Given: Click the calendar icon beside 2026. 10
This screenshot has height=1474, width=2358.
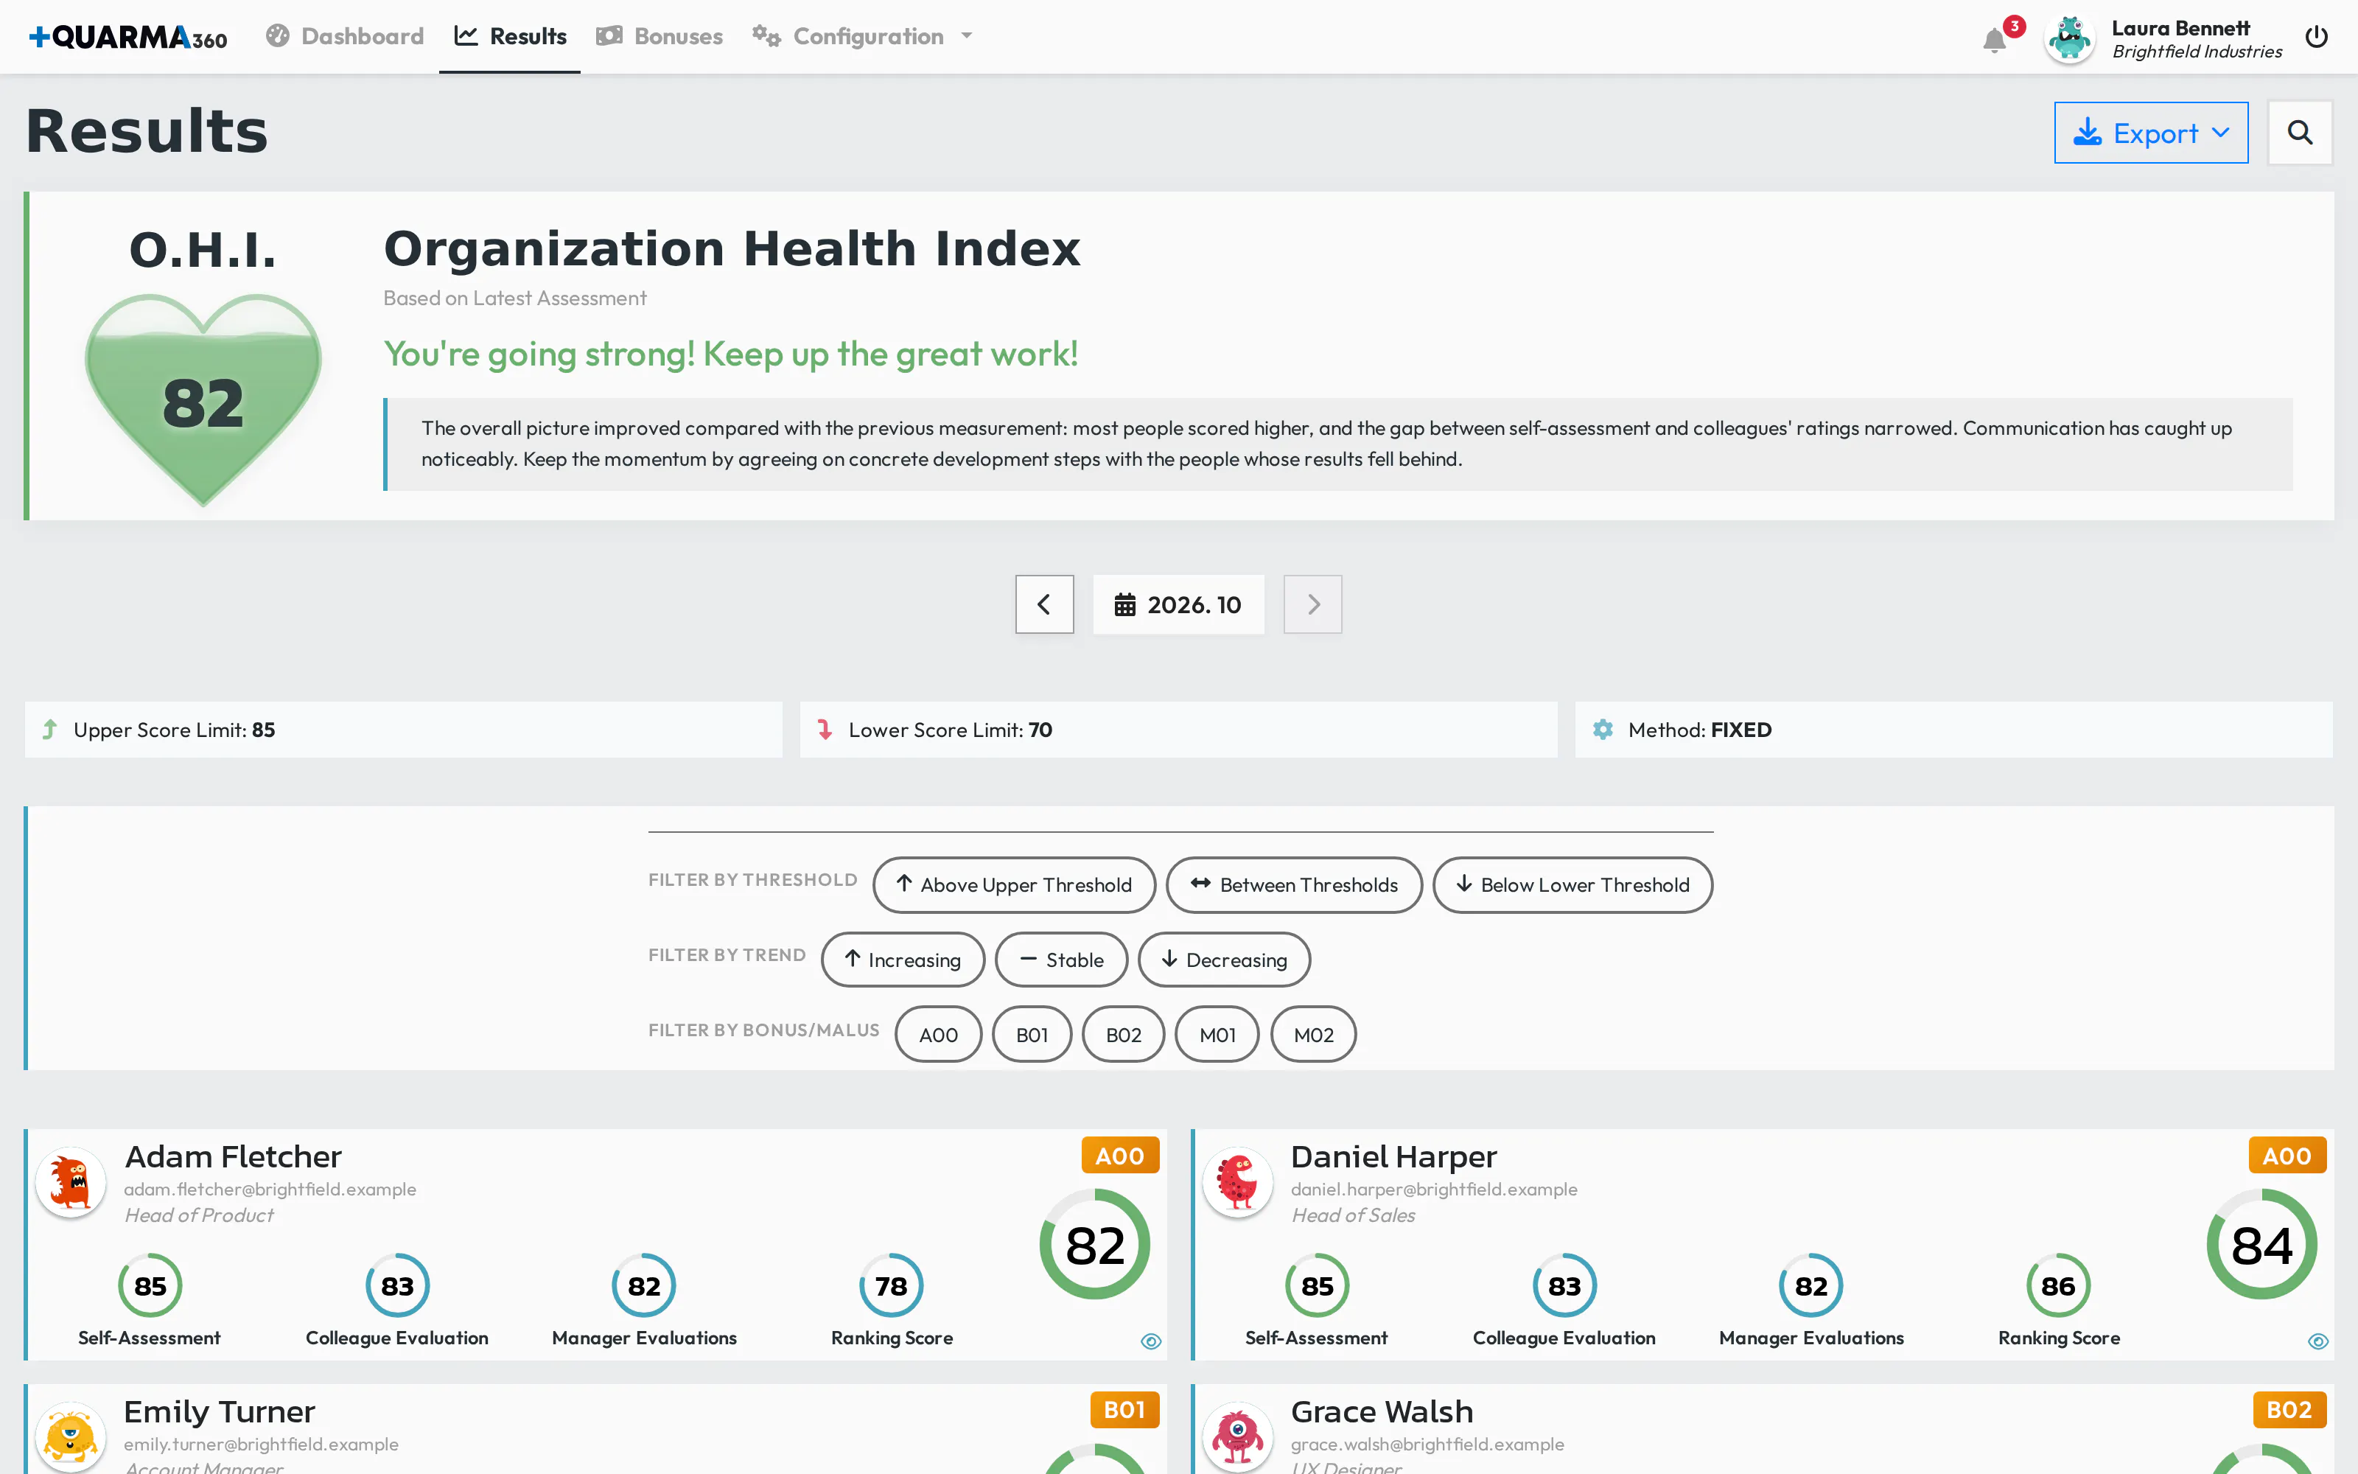Looking at the screenshot, I should [x=1124, y=604].
